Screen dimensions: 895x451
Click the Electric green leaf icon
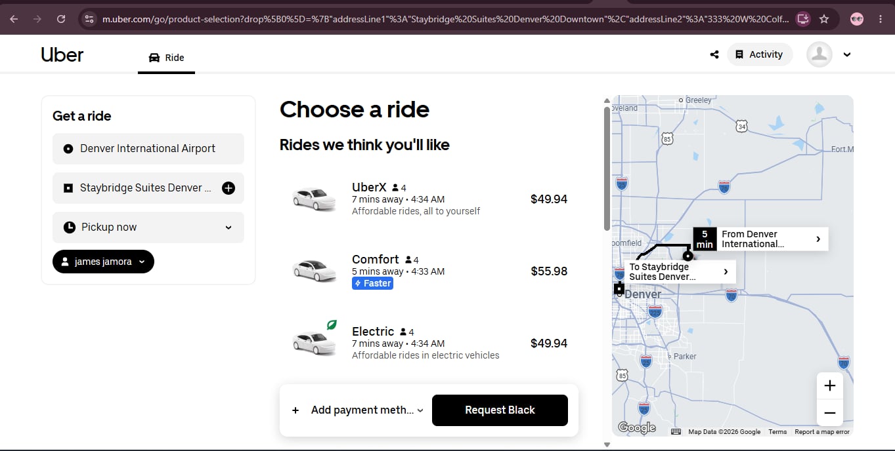[332, 324]
